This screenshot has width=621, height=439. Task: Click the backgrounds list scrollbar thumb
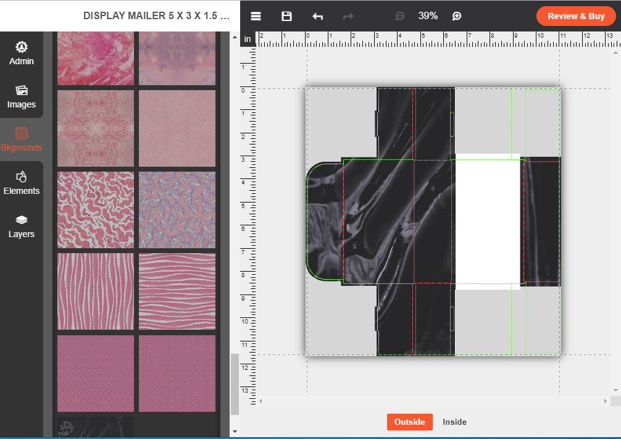coord(235,384)
